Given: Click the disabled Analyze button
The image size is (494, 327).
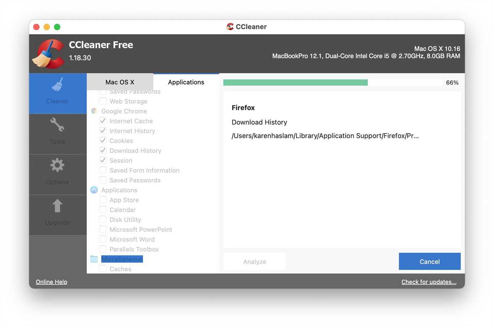Looking at the screenshot, I should click(255, 261).
